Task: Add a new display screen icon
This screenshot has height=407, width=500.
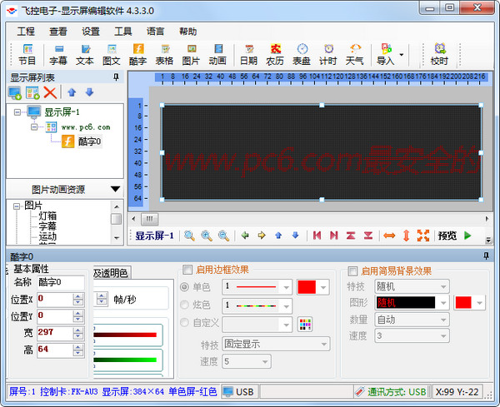Action: [15, 92]
